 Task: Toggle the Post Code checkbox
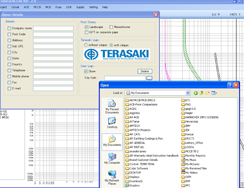pyautogui.click(x=10, y=34)
